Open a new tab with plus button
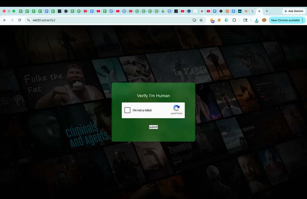307x199 pixels. [267, 11]
